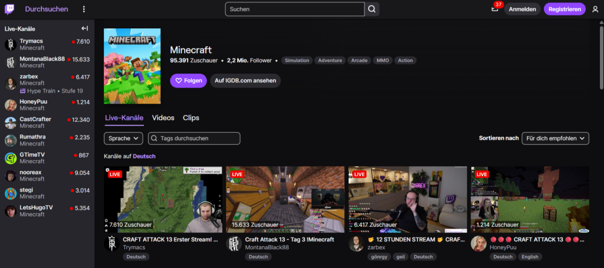Collapse the Live-Kanäle sidebar

point(85,28)
